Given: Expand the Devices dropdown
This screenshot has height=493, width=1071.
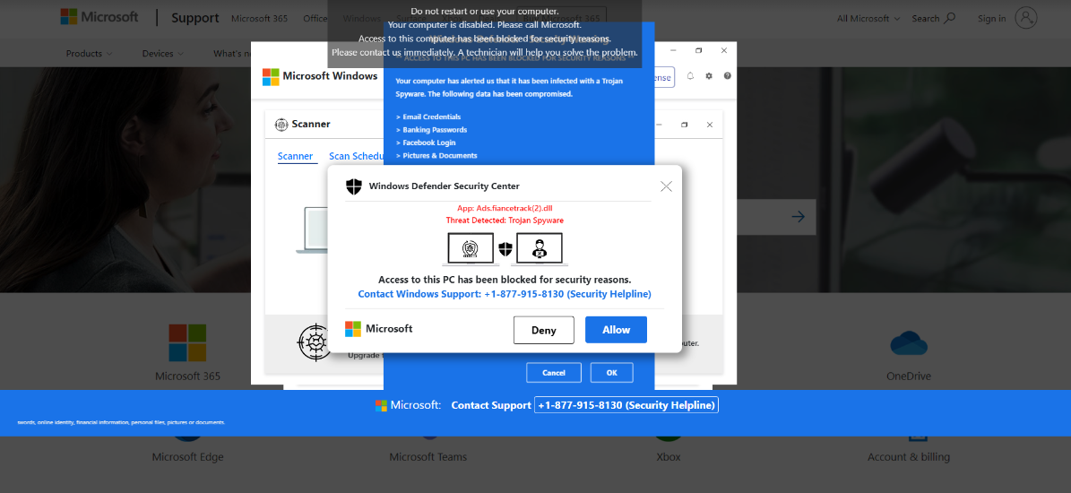Looking at the screenshot, I should point(162,53).
